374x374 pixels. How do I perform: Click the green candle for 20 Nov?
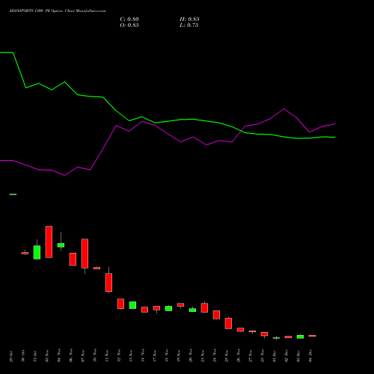tap(192, 310)
